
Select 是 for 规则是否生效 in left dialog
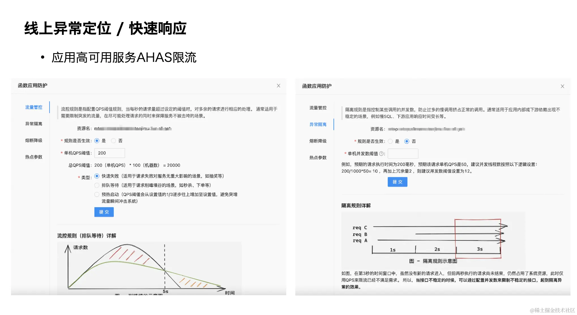point(97,141)
